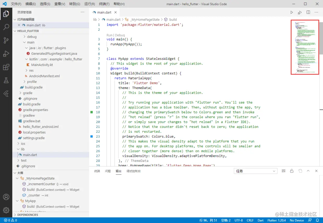Open AndroidManifest.xml in the file tree
Viewport: 323px width, 223px height.
click(x=44, y=76)
